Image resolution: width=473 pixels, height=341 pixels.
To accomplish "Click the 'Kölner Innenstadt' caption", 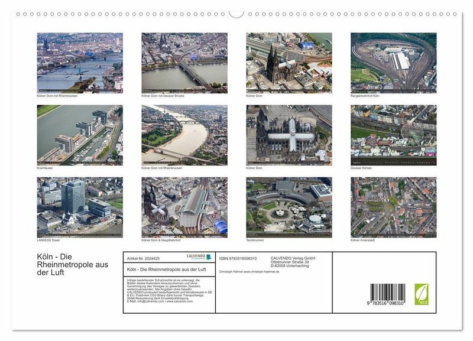I will pyautogui.click(x=362, y=241).
